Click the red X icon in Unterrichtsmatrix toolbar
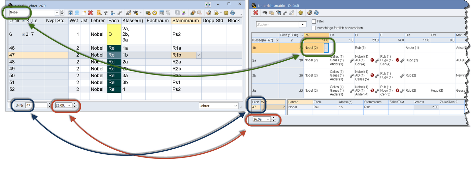The image size is (471, 179). tap(256, 13)
